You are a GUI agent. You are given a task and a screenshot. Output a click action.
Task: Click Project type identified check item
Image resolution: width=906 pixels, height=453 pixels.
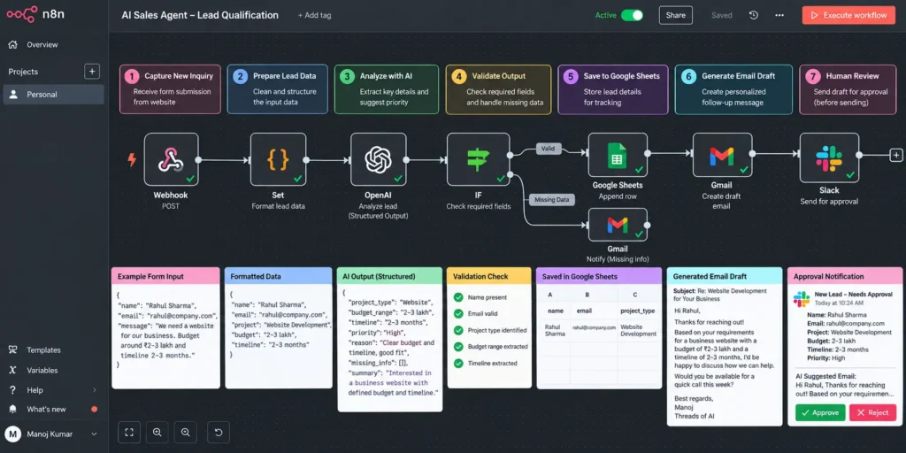(490, 331)
